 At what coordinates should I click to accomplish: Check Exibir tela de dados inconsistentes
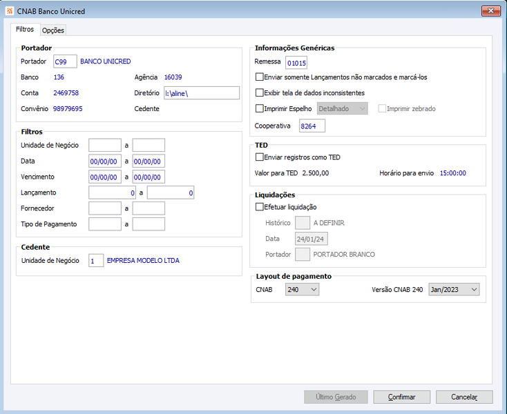click(259, 92)
